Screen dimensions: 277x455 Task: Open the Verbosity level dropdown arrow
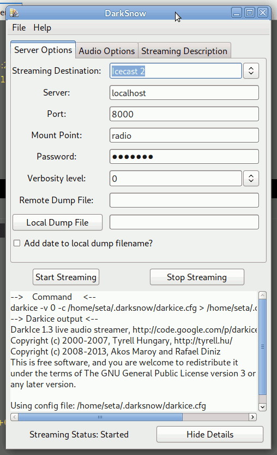[251, 179]
